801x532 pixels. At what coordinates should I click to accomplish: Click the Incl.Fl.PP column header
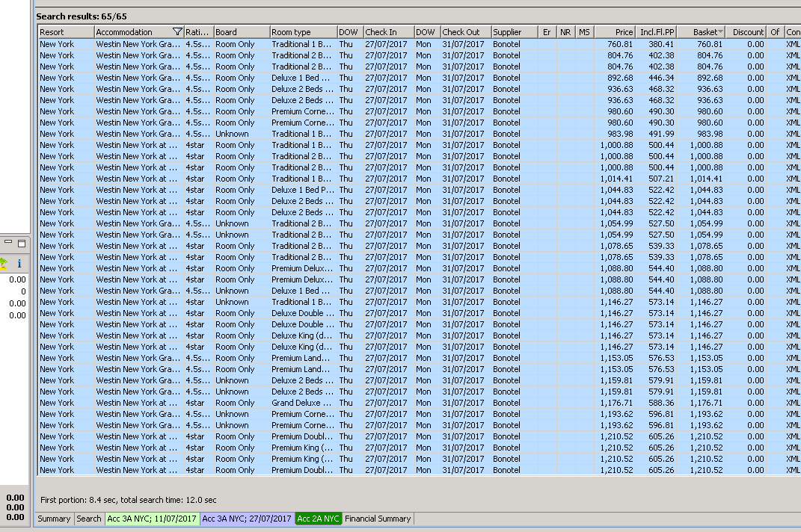tap(656, 31)
